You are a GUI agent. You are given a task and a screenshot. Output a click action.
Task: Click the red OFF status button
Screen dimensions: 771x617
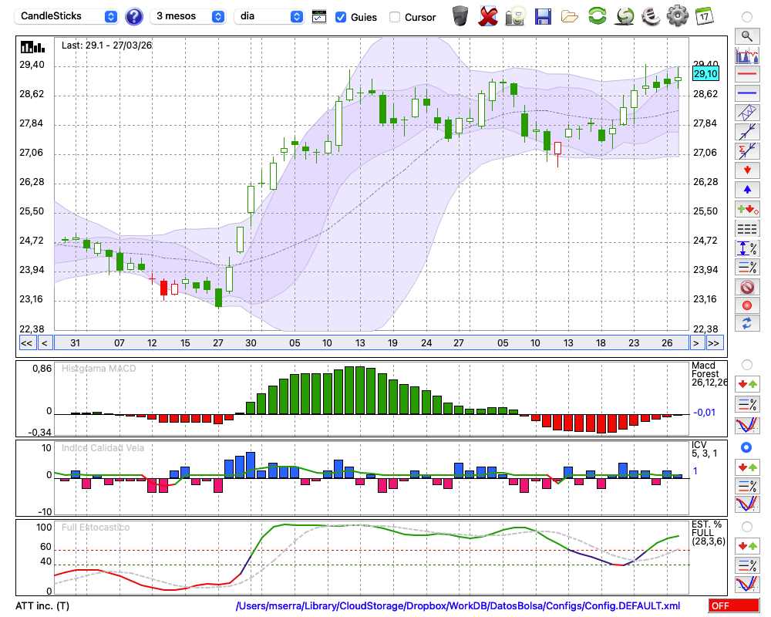(733, 606)
